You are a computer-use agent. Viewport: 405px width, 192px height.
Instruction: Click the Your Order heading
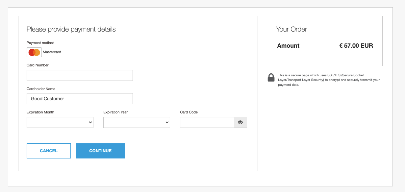(x=291, y=29)
